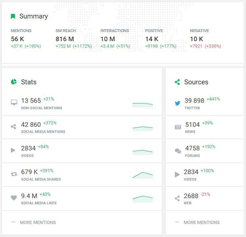Click the +9198 (+177%) positive change
Image resolution: width=246 pixels, height=237 pixels.
click(161, 46)
